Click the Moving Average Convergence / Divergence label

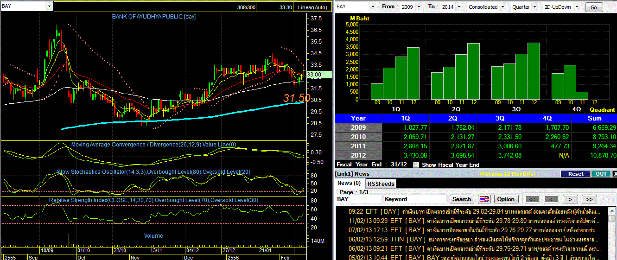[153, 145]
